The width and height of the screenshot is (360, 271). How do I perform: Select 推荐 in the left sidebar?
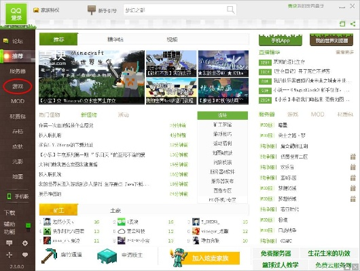click(18, 56)
